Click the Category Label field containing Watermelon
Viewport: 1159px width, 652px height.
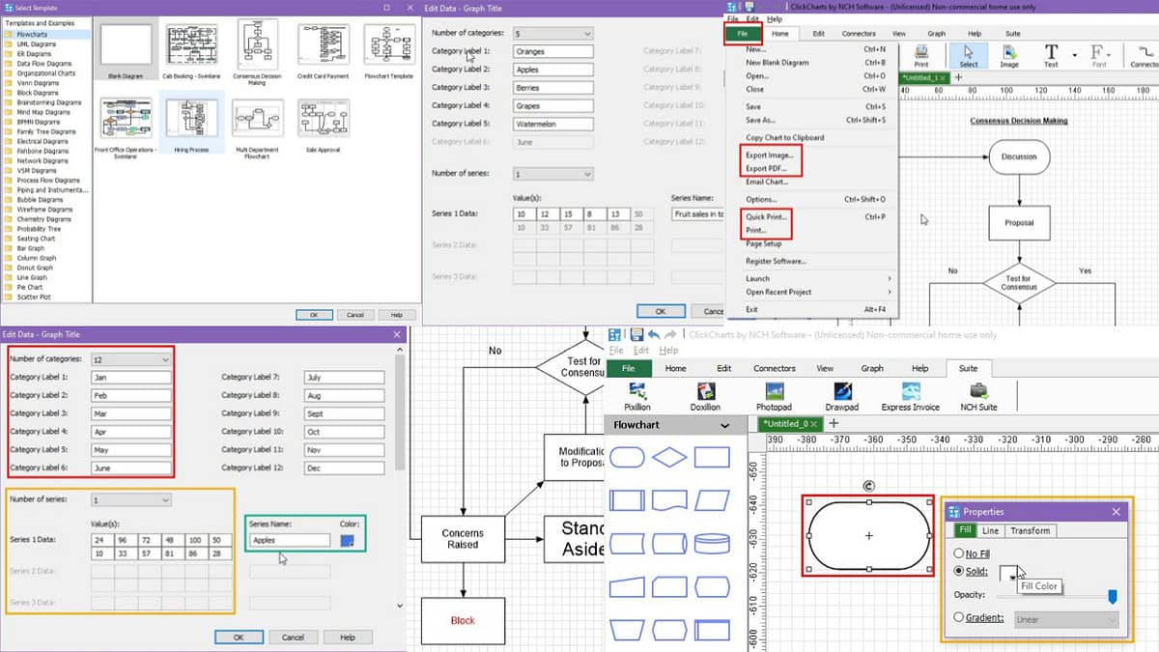point(553,124)
